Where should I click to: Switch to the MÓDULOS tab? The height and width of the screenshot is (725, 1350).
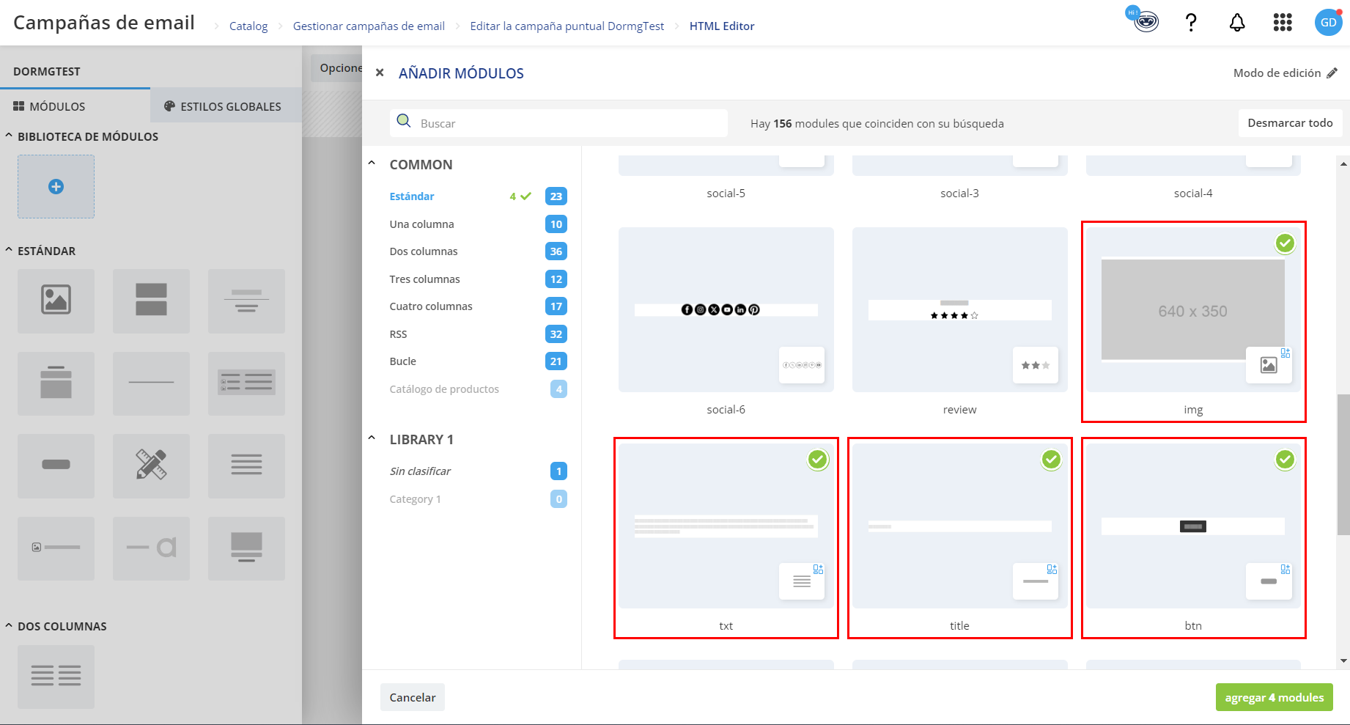[75, 106]
